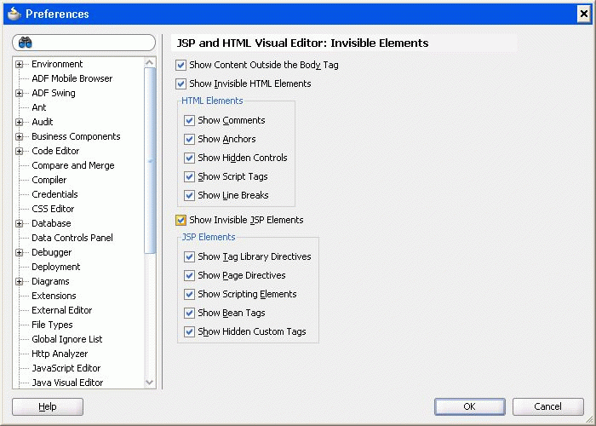
Task: Expand the Environment tree node
Action: [19, 64]
